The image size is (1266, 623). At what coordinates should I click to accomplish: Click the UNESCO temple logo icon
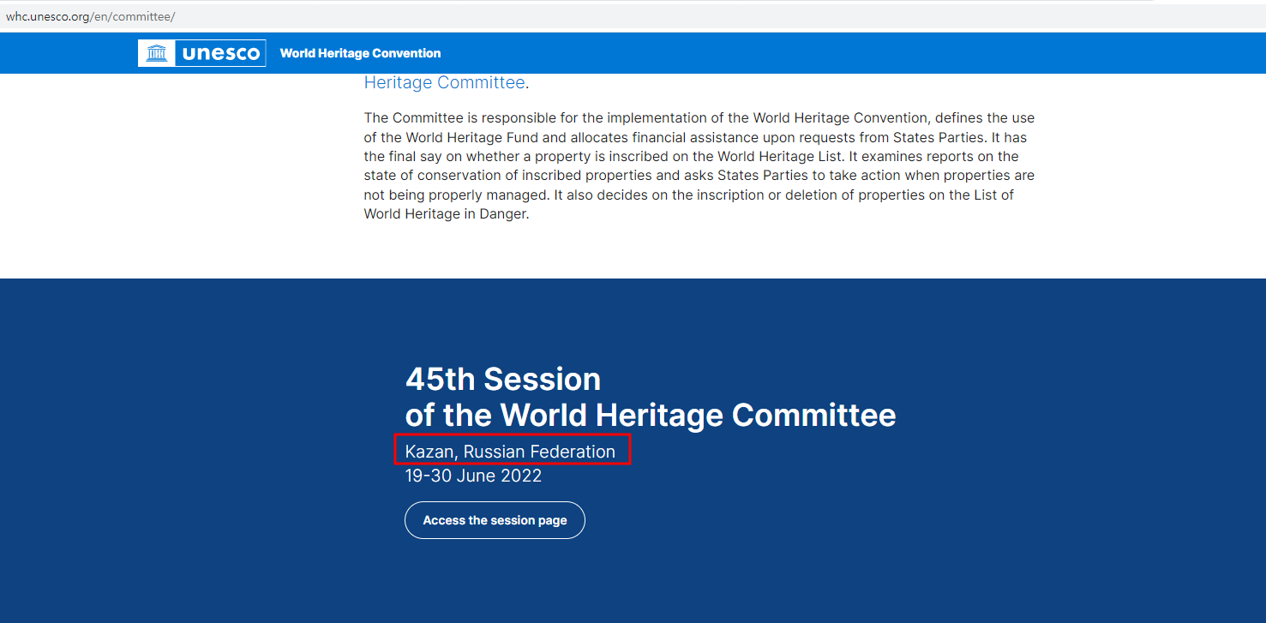[157, 53]
